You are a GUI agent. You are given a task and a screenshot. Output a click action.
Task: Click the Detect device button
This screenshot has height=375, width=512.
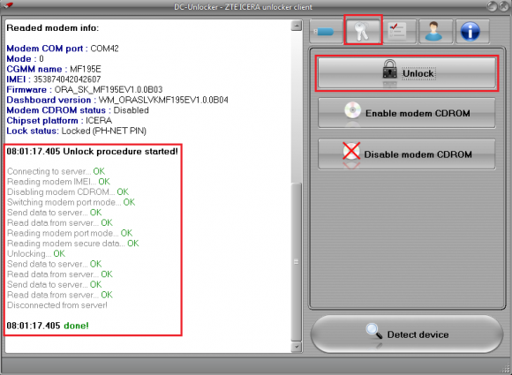pyautogui.click(x=407, y=334)
